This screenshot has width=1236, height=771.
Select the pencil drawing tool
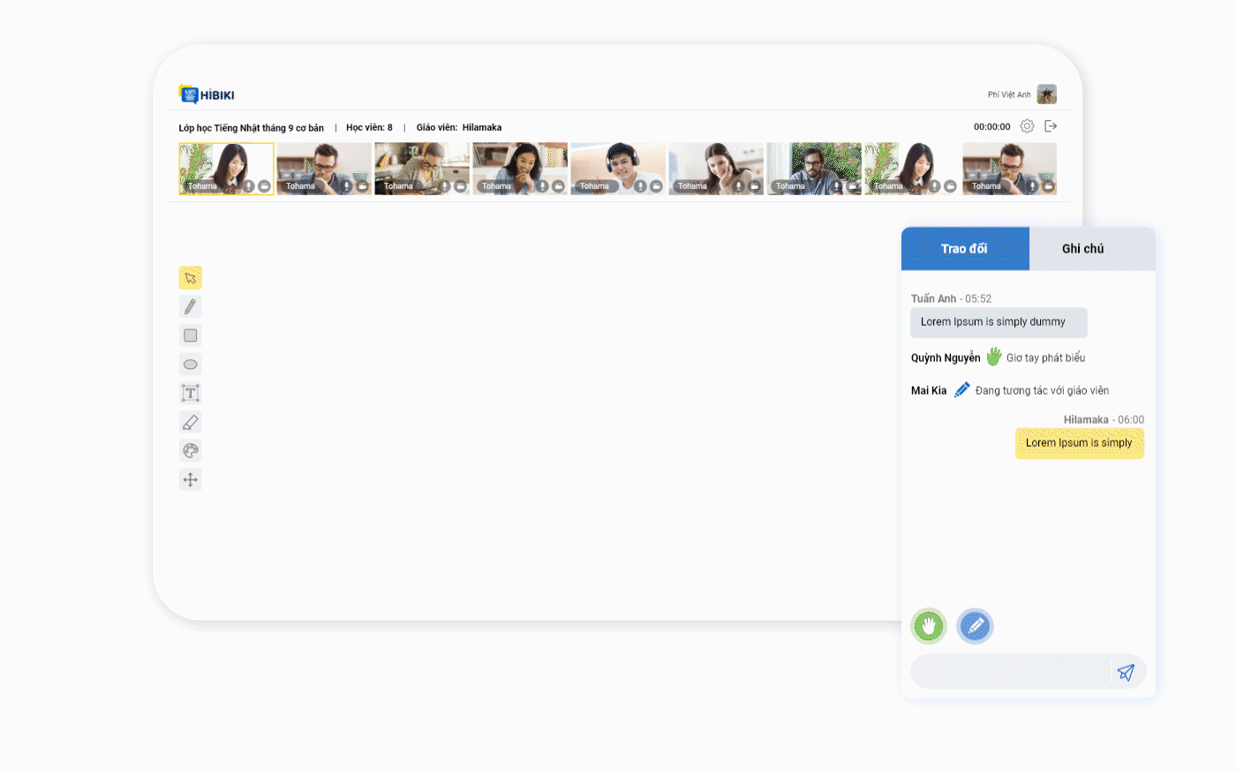190,306
